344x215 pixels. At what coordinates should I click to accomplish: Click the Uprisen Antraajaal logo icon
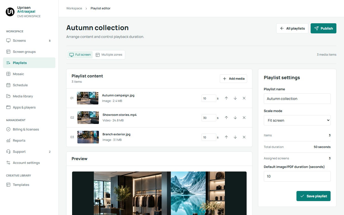pos(10,12)
